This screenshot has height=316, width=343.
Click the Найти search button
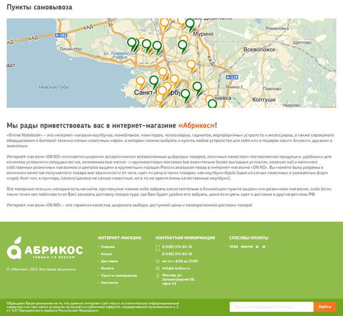click(325, 307)
